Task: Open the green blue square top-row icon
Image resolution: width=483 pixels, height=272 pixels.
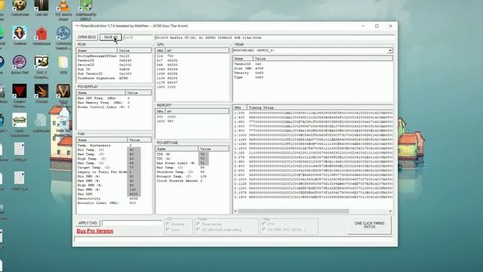Action: [85, 6]
